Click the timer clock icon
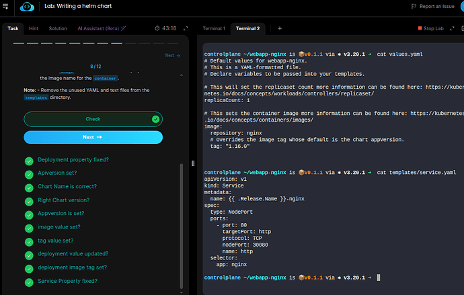The image size is (464, 295). [x=157, y=28]
